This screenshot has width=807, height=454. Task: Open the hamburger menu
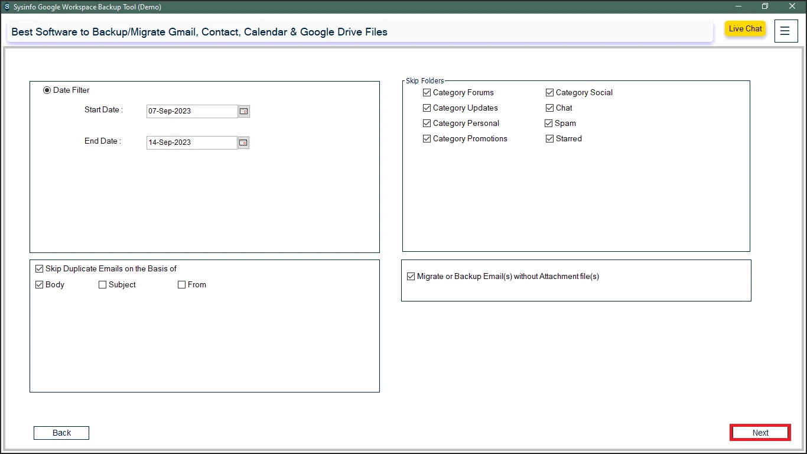[785, 31]
